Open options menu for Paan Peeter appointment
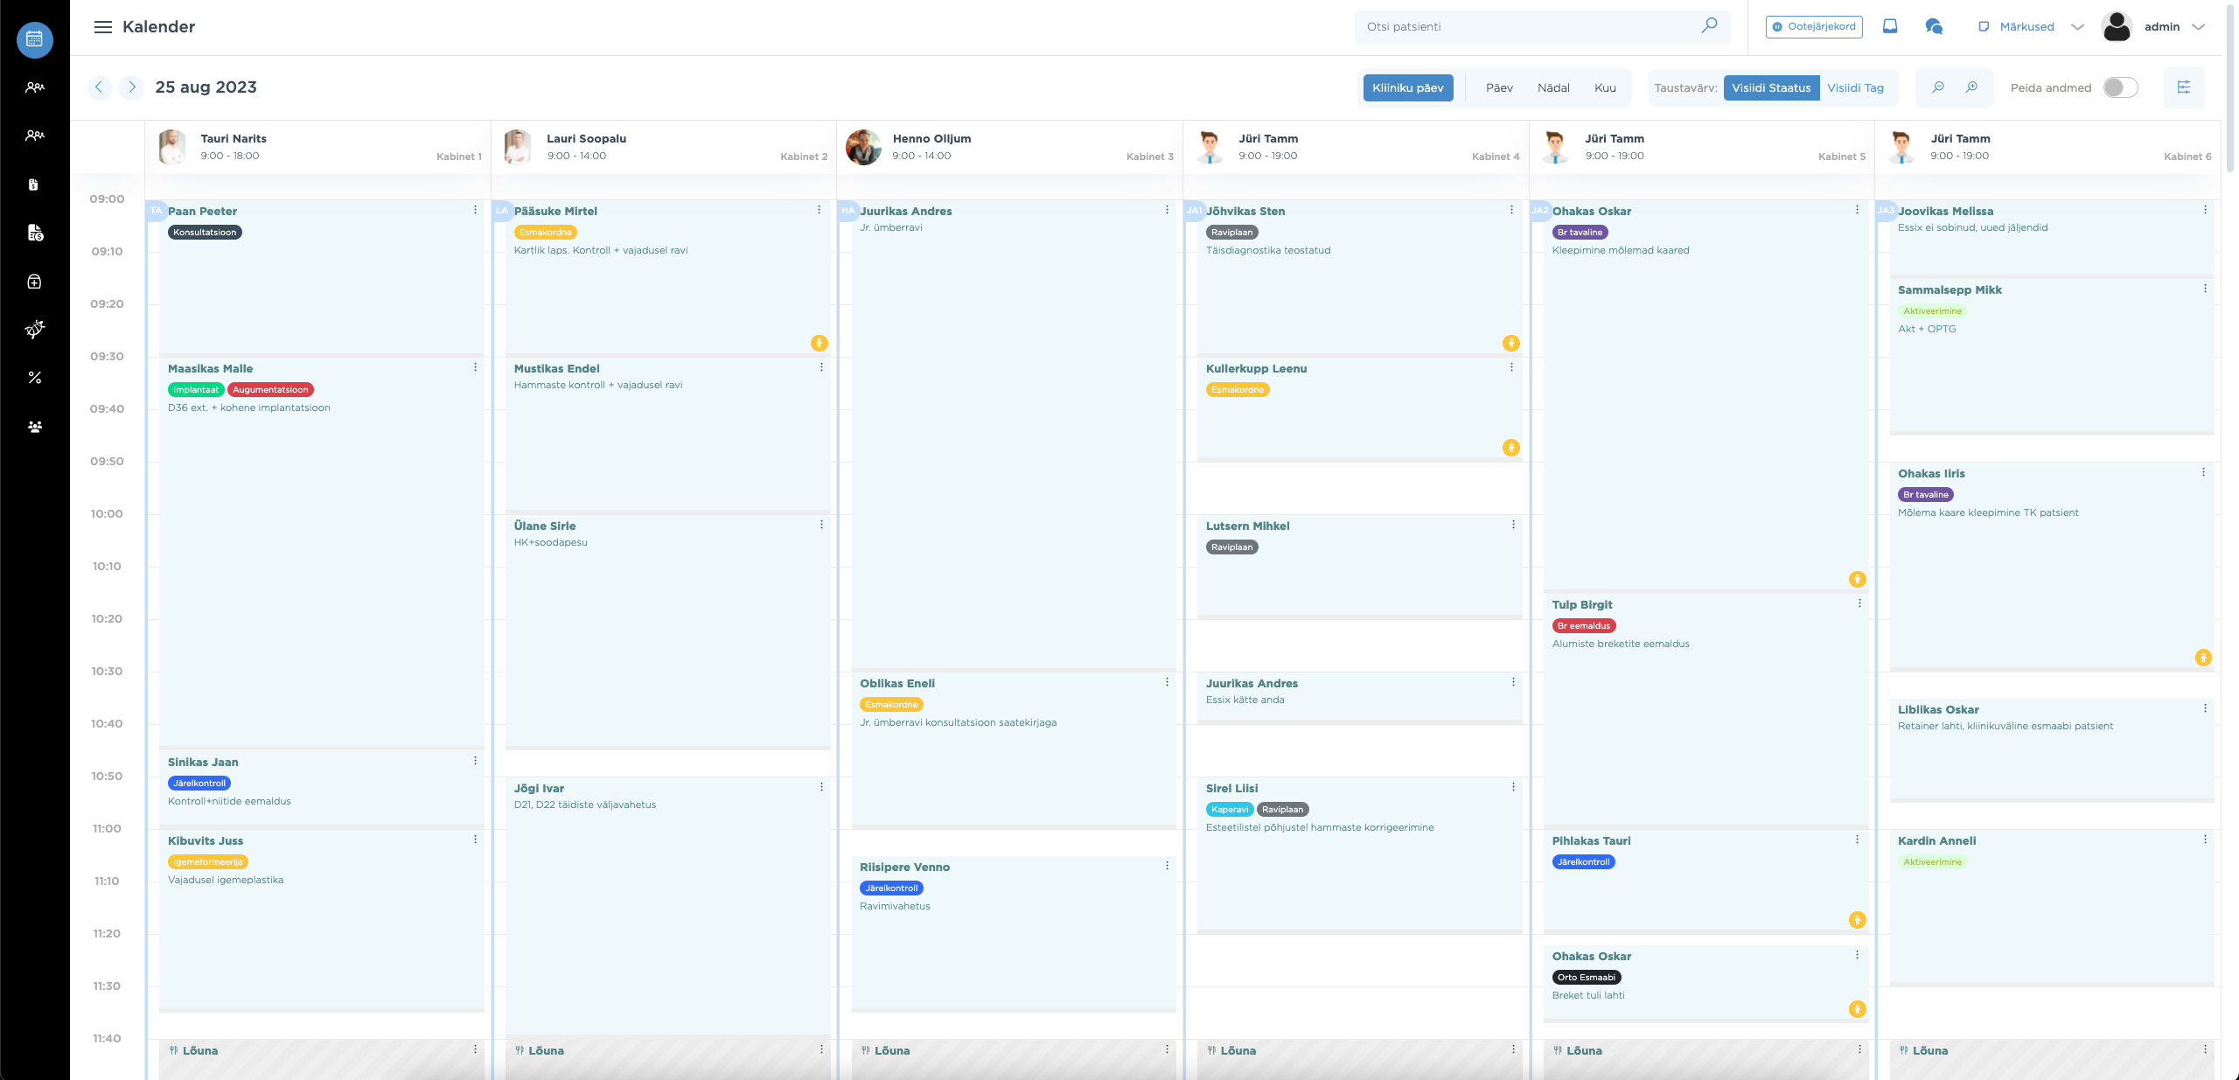Image resolution: width=2239 pixels, height=1080 pixels. 475,210
